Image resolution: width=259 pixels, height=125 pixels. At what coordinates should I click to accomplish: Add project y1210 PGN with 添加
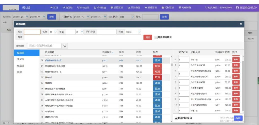tap(157, 117)
